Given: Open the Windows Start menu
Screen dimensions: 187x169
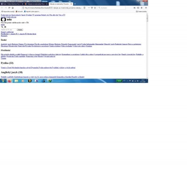Looking at the screenshot, I should click(3, 81).
